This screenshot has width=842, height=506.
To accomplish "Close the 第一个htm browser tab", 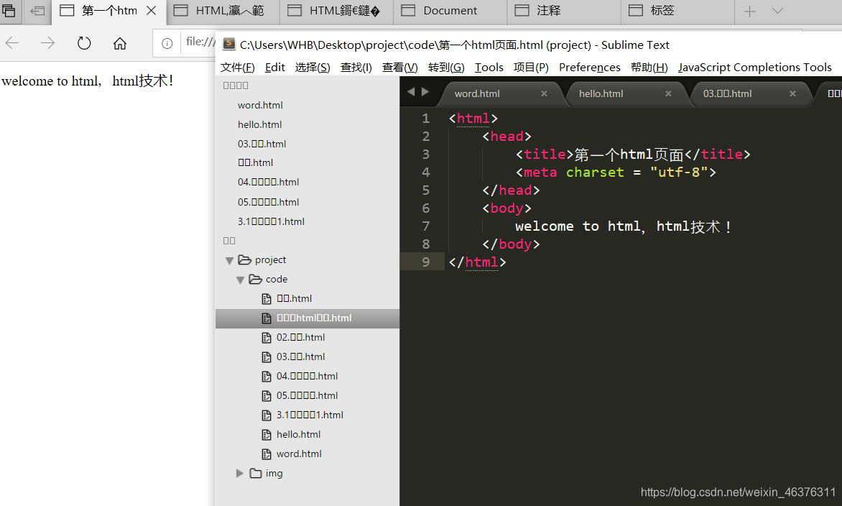I will click(152, 10).
